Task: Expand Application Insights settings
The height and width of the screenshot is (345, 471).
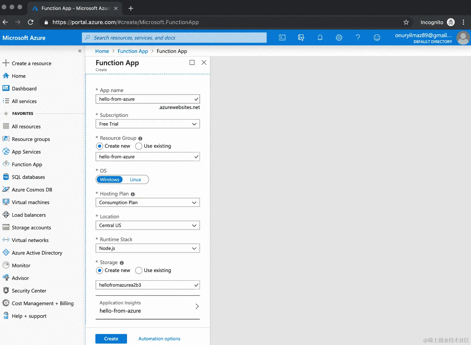Action: pos(148,307)
